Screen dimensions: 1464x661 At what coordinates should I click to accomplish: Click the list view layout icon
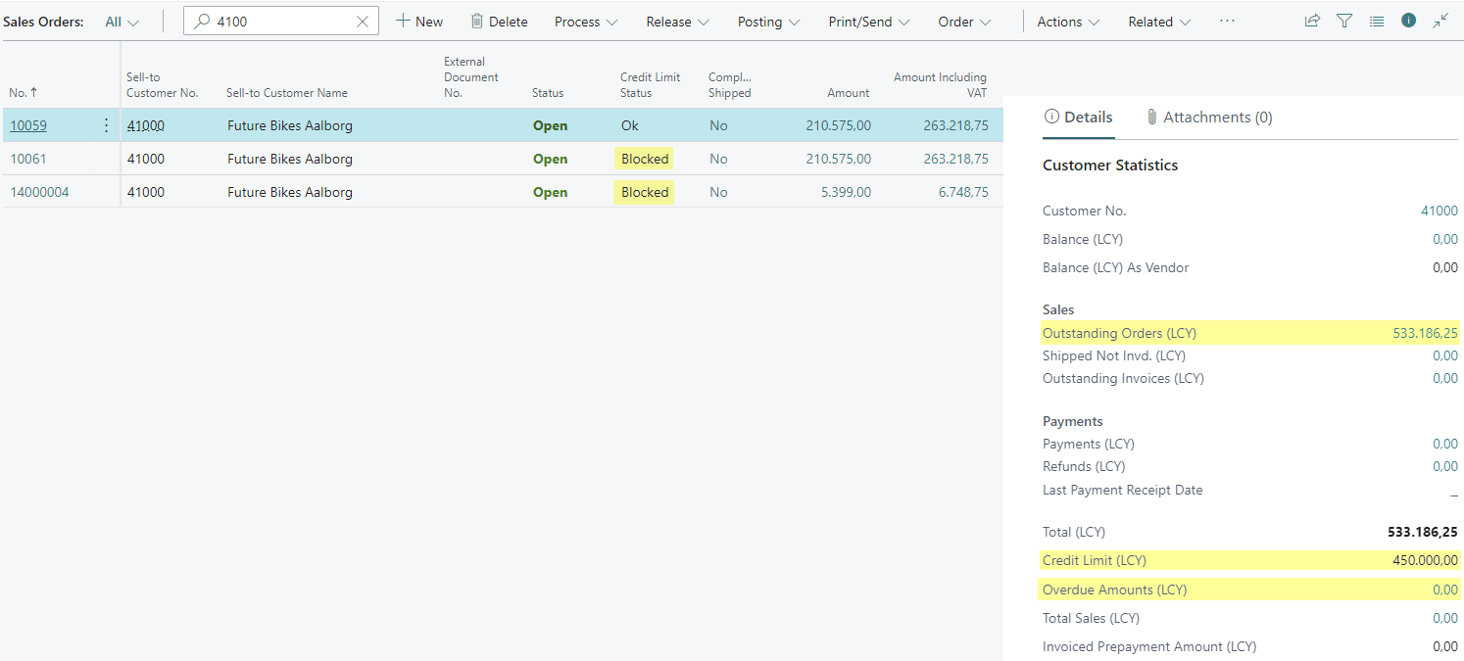point(1377,21)
